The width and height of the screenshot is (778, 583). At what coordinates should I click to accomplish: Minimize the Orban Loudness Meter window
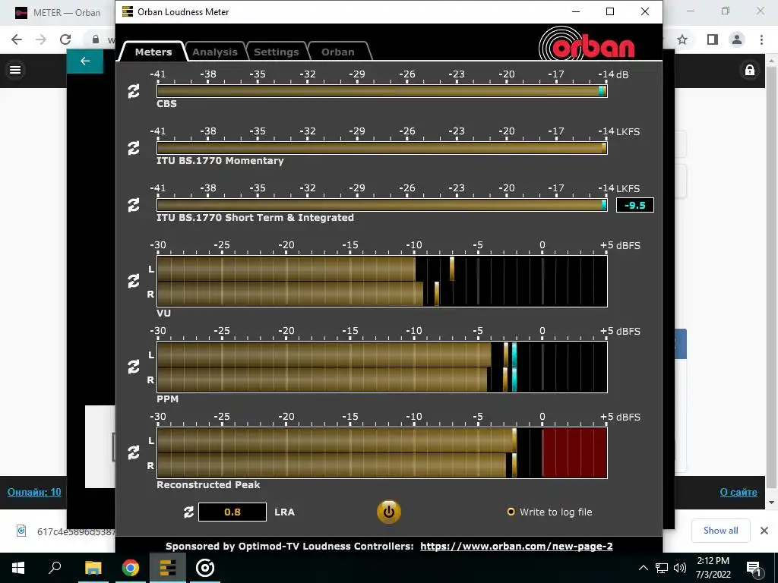576,11
